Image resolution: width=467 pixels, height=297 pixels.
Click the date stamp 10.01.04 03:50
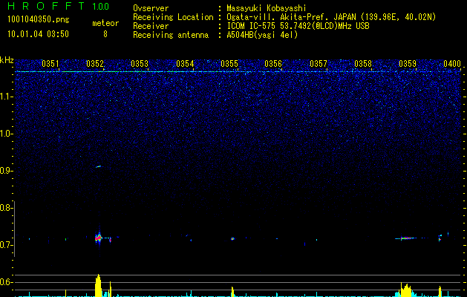click(38, 34)
